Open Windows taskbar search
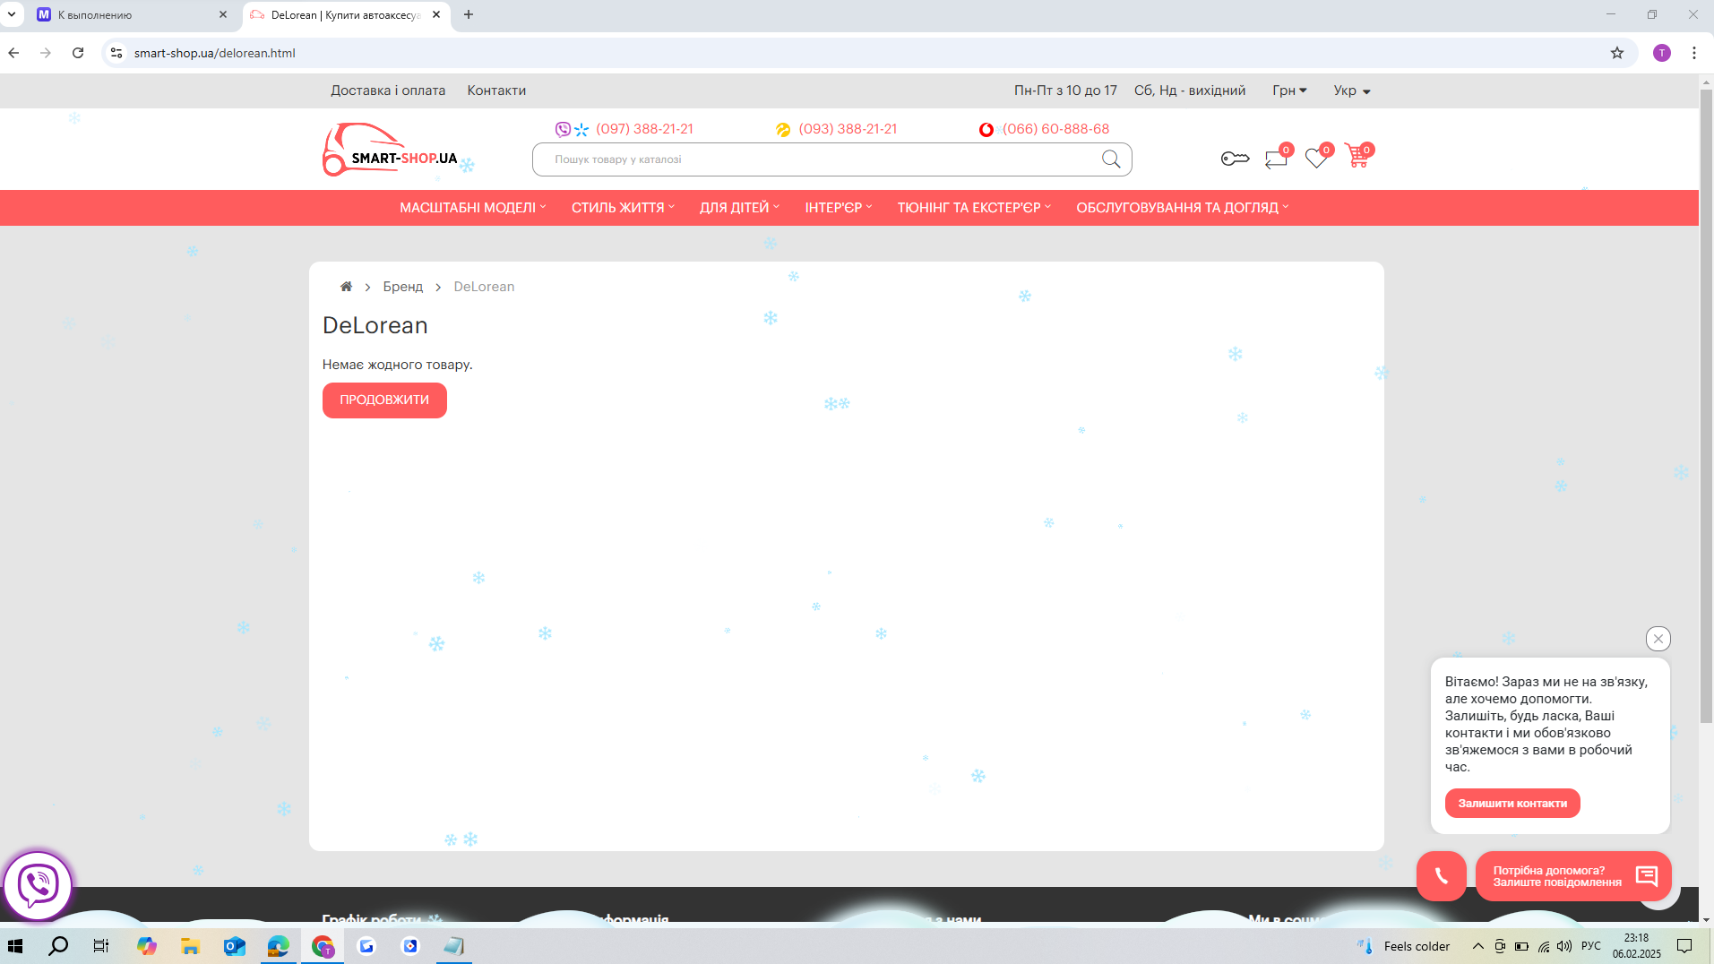Image resolution: width=1714 pixels, height=964 pixels. [58, 946]
